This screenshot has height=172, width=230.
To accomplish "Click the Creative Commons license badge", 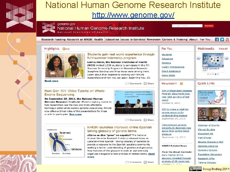I will (x=195, y=169).
